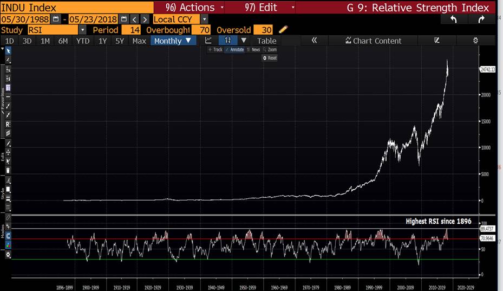This screenshot has height=291, width=503.
Task: Click the undo arrow at top right
Action: 454,20
